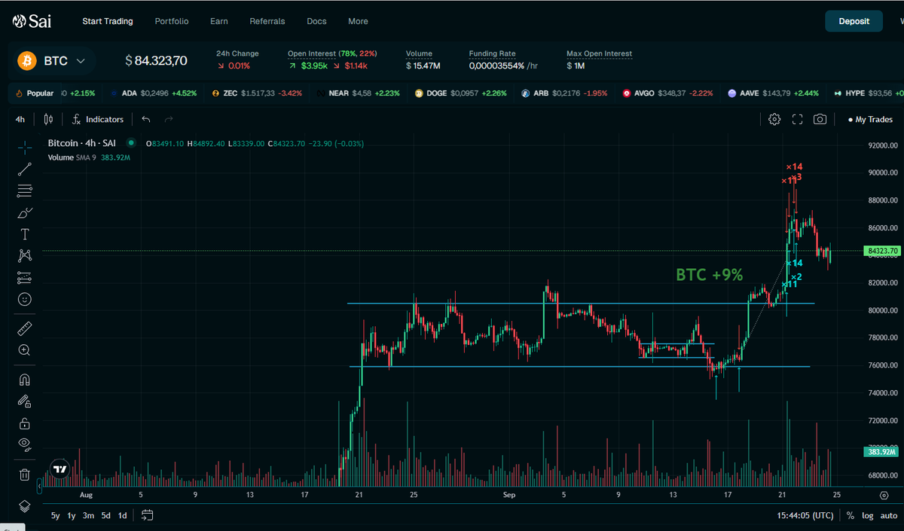Click the Funding Rate stat label
This screenshot has width=904, height=531.
[x=492, y=53]
